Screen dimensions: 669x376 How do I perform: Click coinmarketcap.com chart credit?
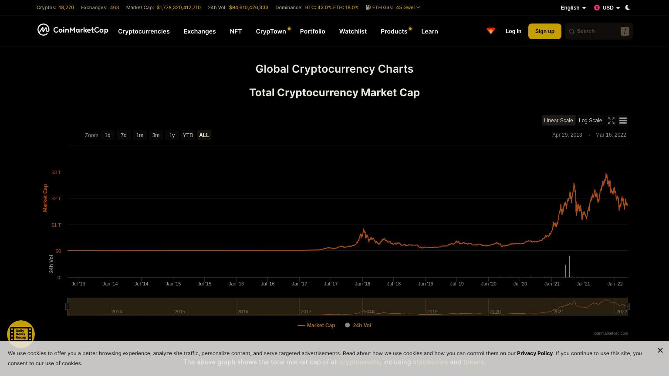(x=611, y=333)
